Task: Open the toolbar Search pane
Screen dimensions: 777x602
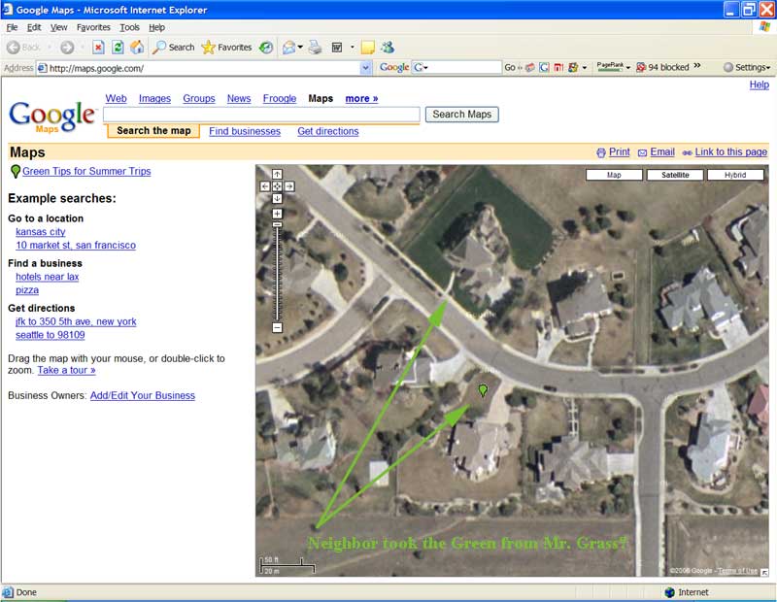Action: point(174,48)
